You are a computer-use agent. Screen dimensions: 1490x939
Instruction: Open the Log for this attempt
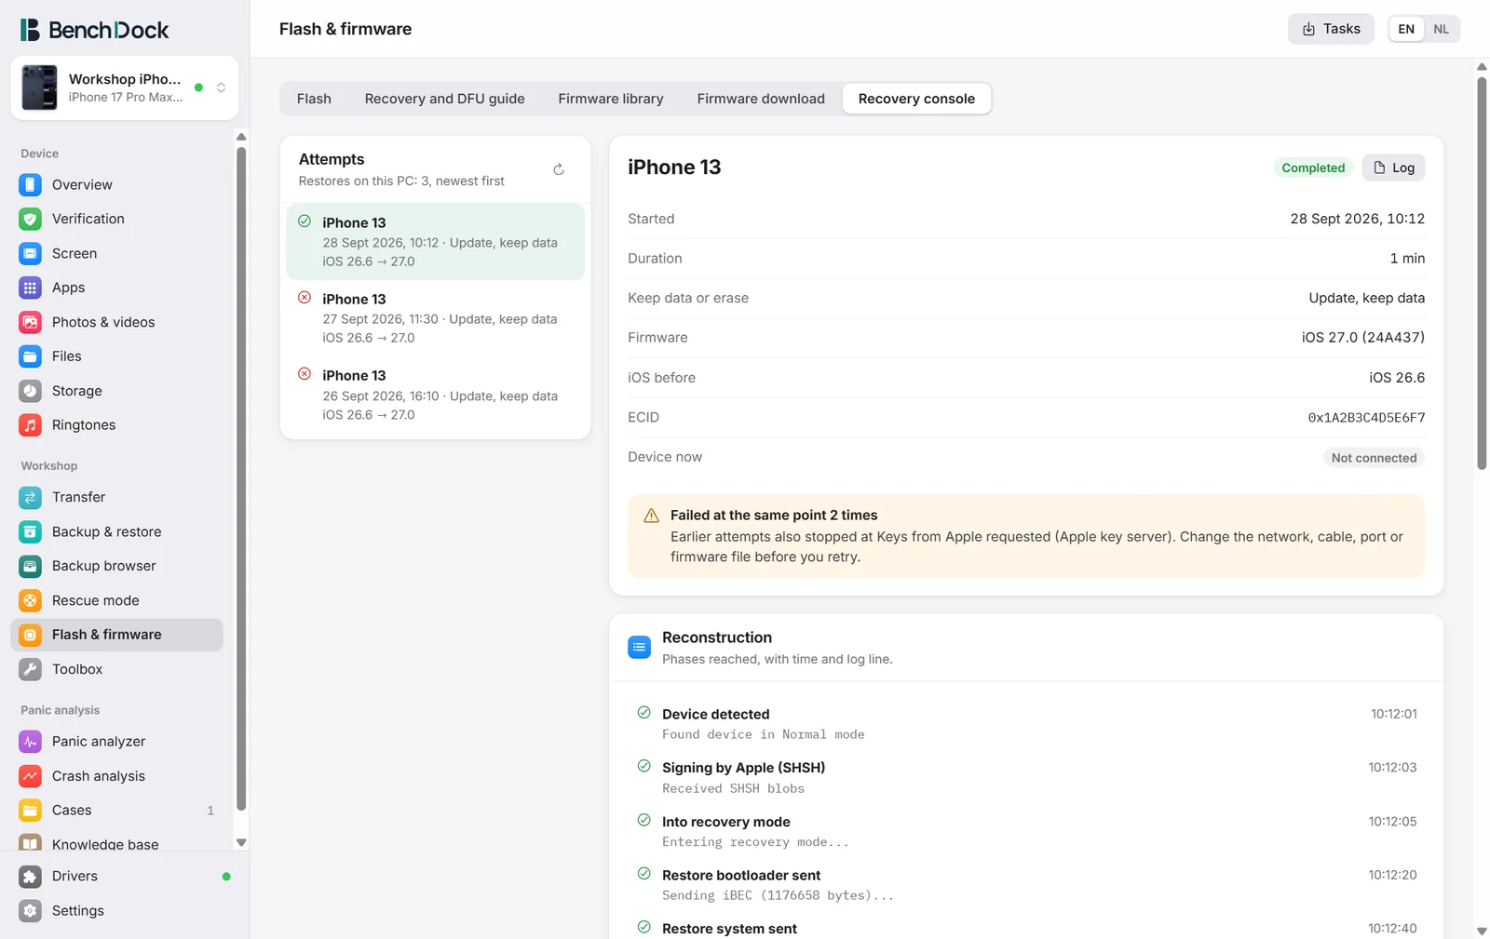(1393, 168)
